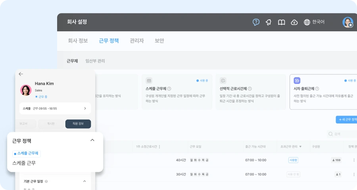The image size is (357, 190).
Task: Click the 159 members badge
Action: (336, 160)
